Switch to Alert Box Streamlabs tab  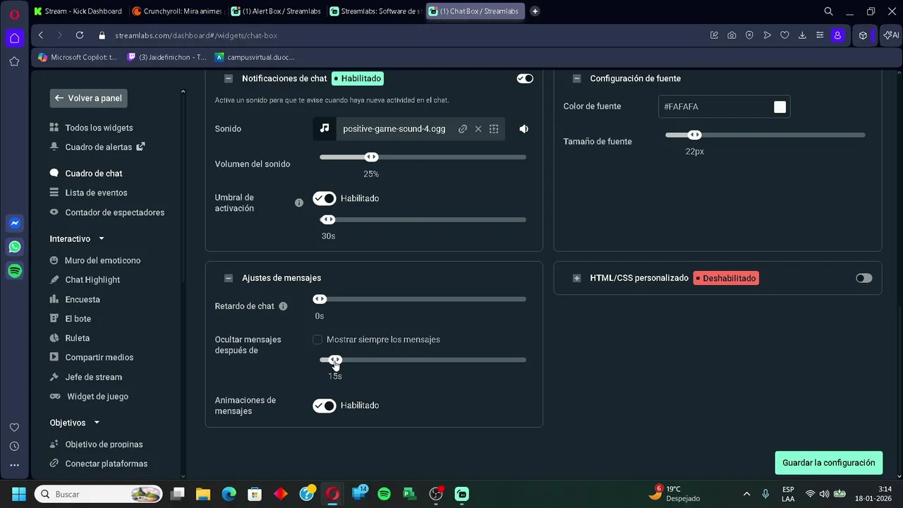click(276, 11)
